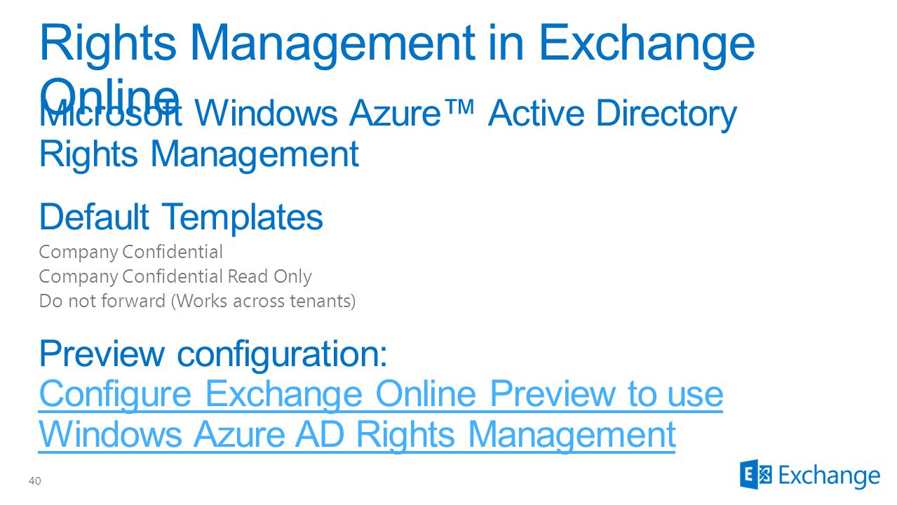Image resolution: width=897 pixels, height=505 pixels.
Task: Select the 'Preview configuration:' heading
Action: tap(213, 353)
